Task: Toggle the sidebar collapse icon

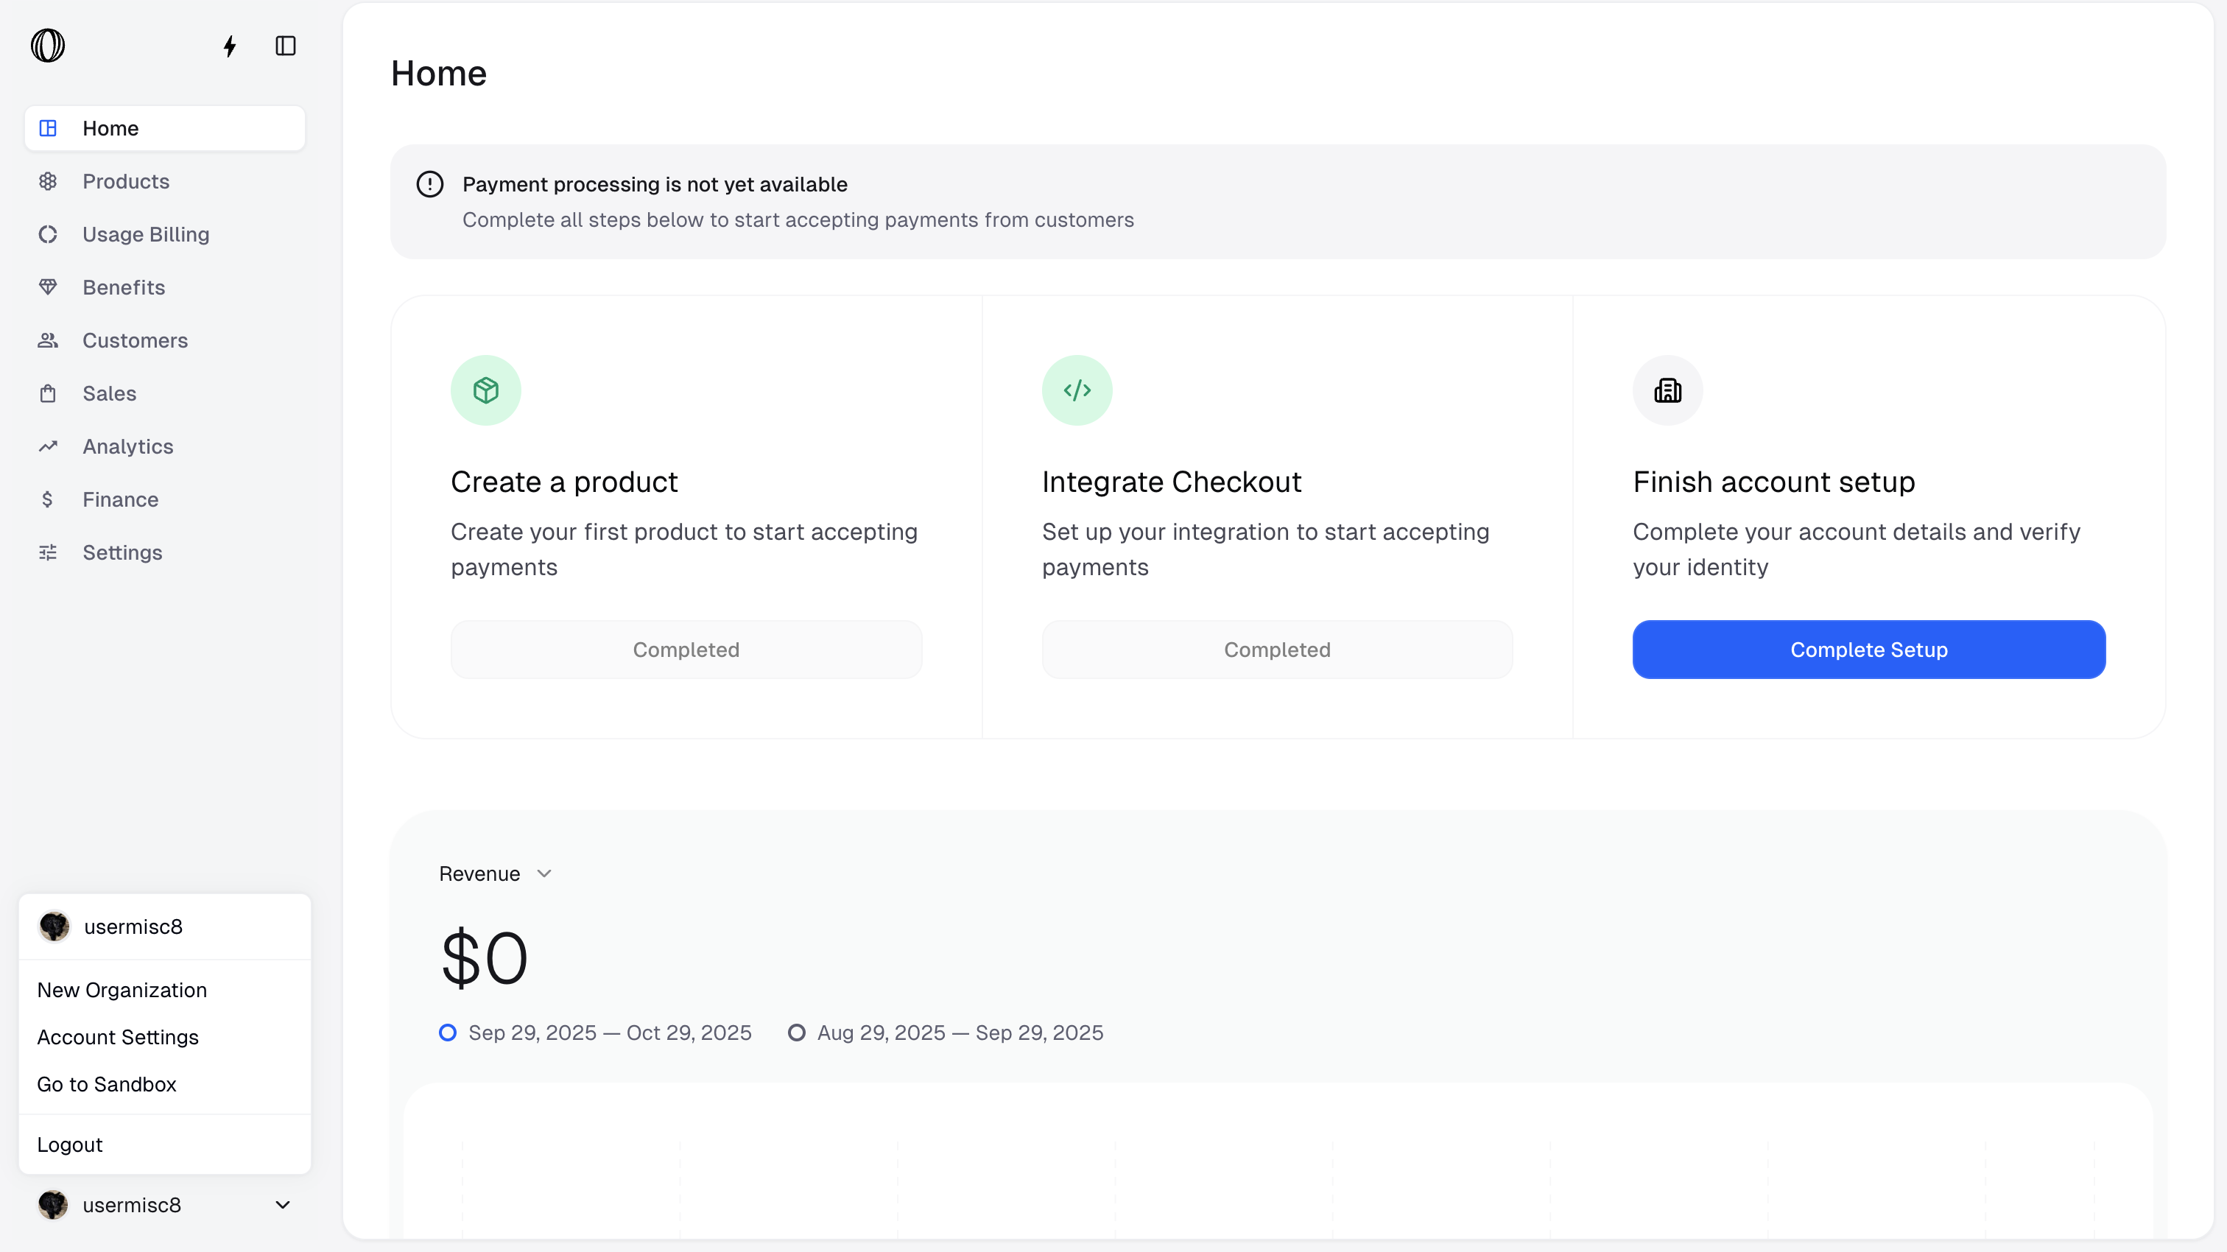Action: pos(285,46)
